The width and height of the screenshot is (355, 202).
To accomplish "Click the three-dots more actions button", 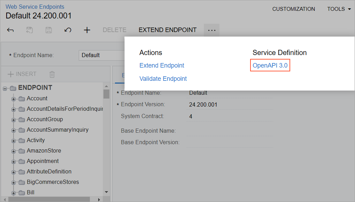I will [x=211, y=30].
